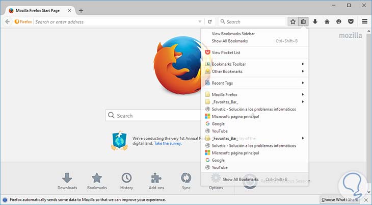372x205 pixels.
Task: Select the Mozilla Firefox Start Page tab
Action: pos(40,10)
